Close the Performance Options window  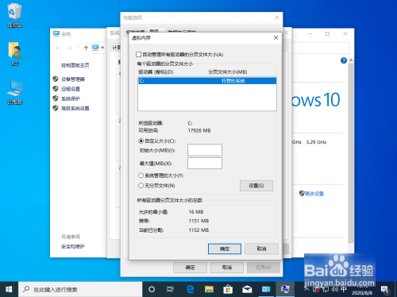(x=277, y=17)
